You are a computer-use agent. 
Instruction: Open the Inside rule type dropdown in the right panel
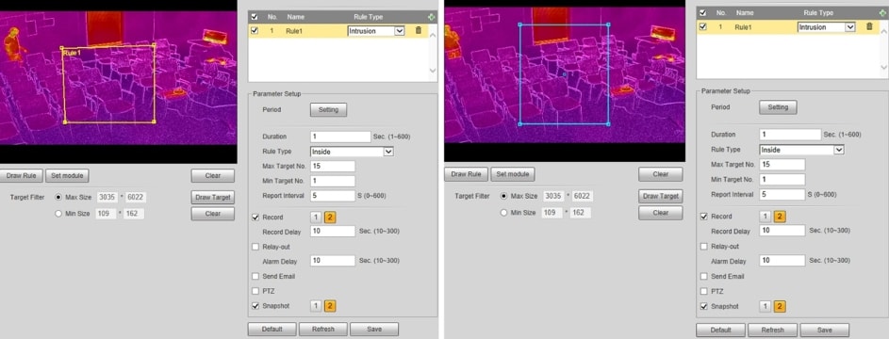[801, 150]
